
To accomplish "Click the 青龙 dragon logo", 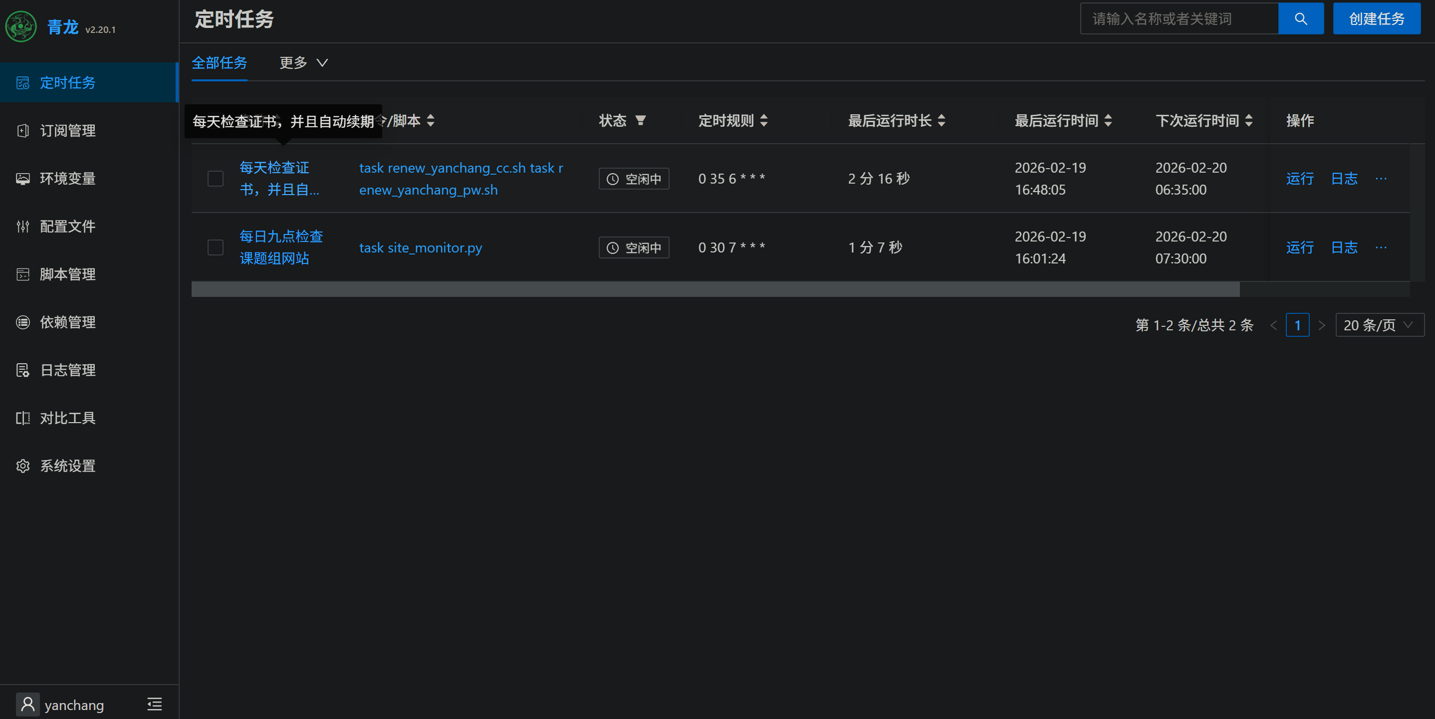I will pyautogui.click(x=21, y=27).
